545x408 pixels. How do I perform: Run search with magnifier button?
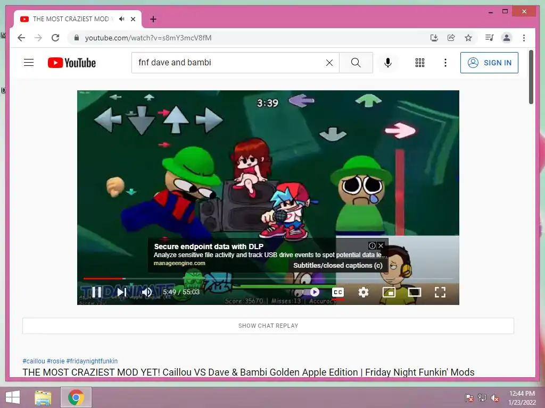(x=356, y=63)
